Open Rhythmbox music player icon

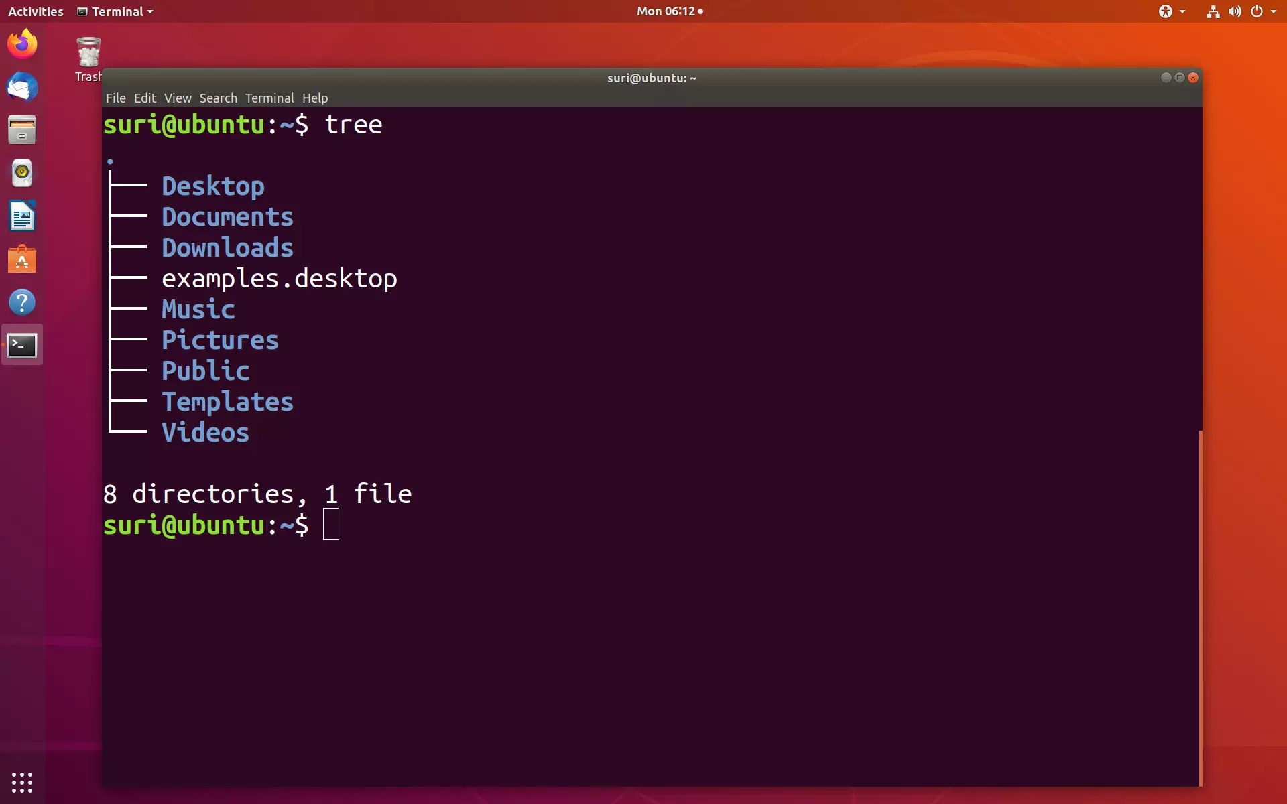[22, 173]
